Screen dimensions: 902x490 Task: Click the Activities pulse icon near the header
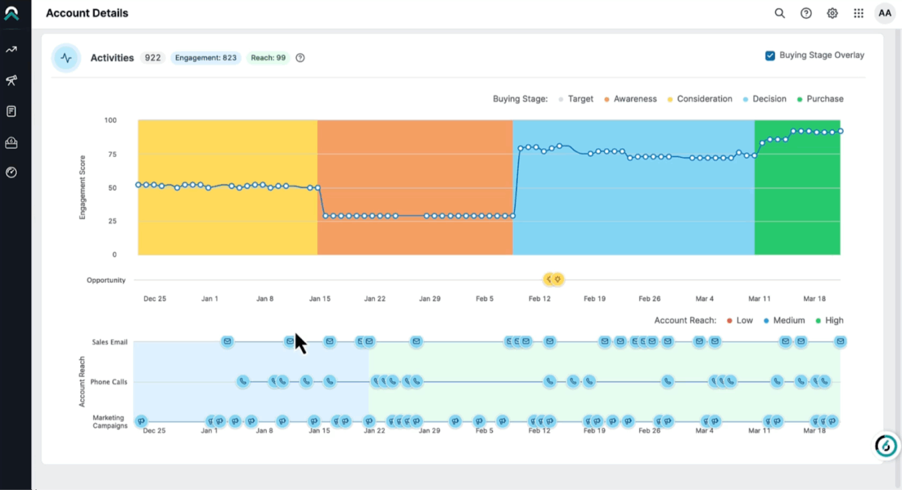coord(66,57)
